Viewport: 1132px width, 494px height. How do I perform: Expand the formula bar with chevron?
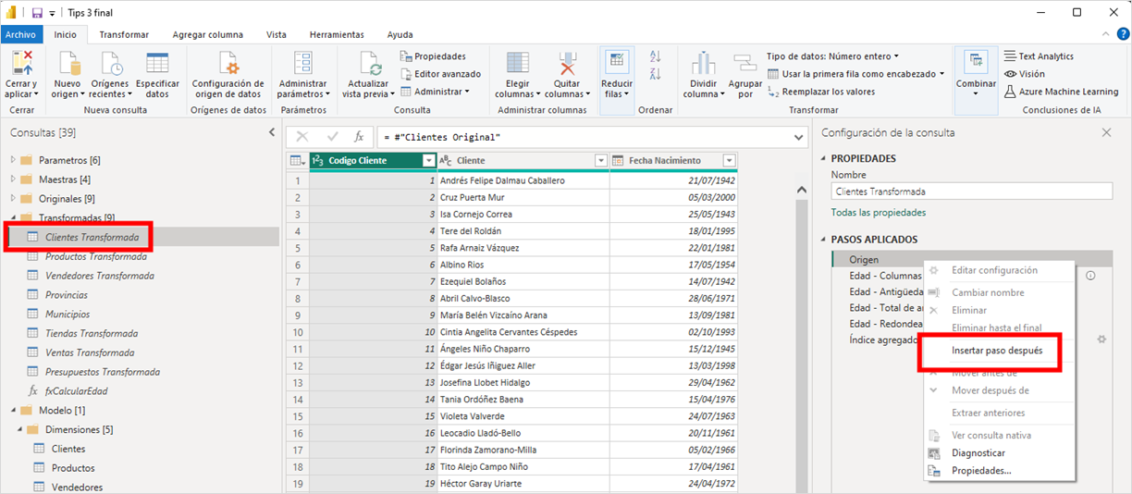tap(799, 138)
